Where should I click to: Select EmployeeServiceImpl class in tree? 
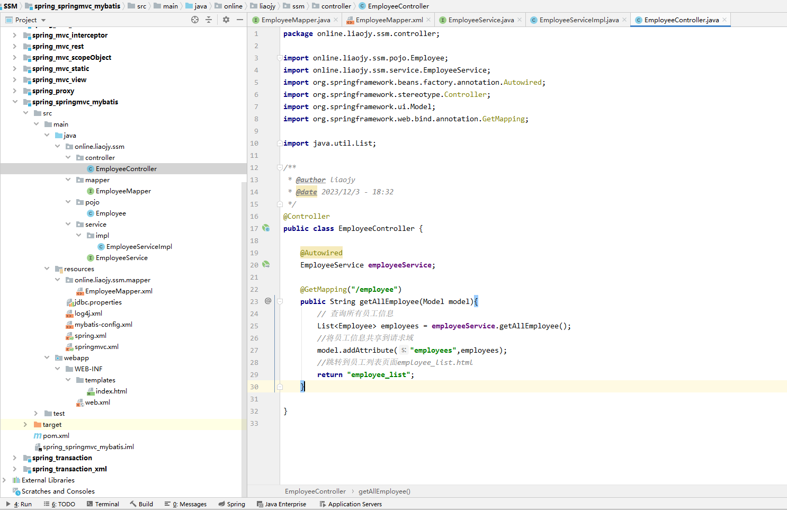point(139,246)
